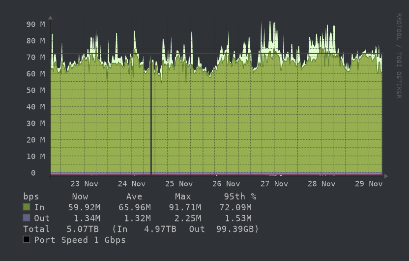
Task: Click the In total 4.97TB value
Action: pyautogui.click(x=160, y=229)
